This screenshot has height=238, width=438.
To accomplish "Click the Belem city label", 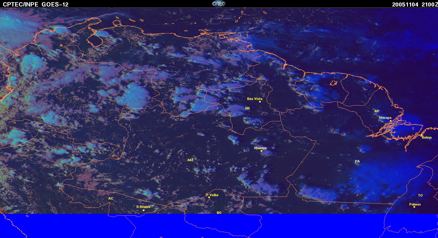I will 427,137.
